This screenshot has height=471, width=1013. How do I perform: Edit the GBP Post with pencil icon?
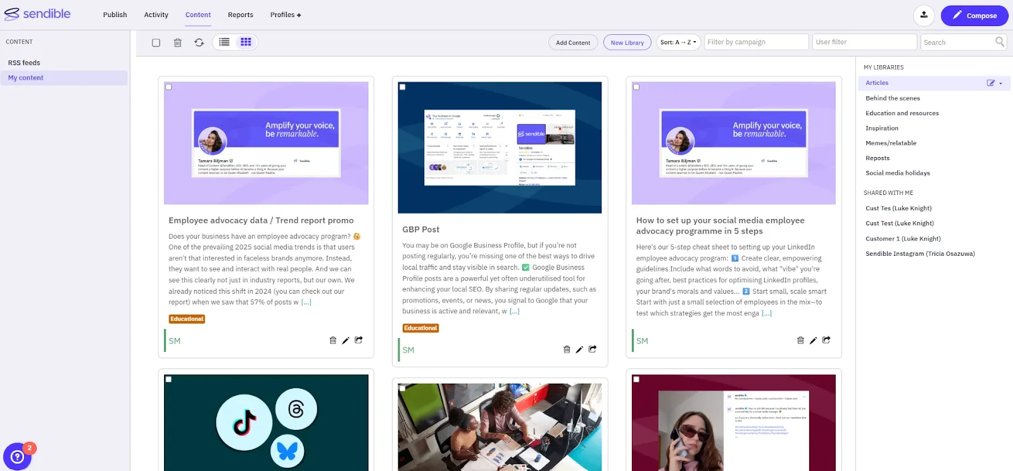pyautogui.click(x=579, y=349)
